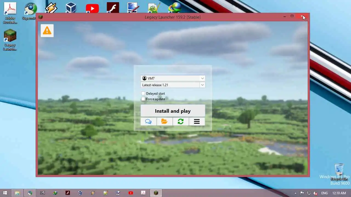Open Supermium browser desktop shortcut
Screen dimensions: 351x197
30,11
